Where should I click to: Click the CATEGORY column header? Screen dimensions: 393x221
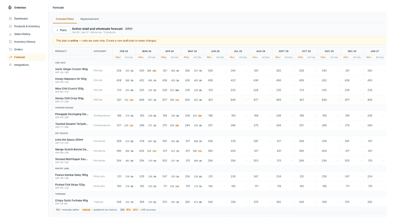coord(100,51)
